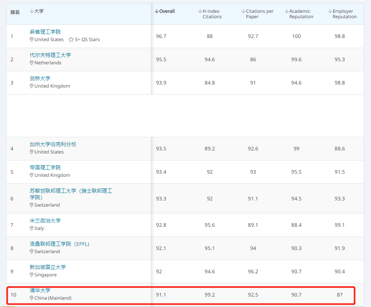Select United Kingdom under 帝国理工学院

click(52, 175)
